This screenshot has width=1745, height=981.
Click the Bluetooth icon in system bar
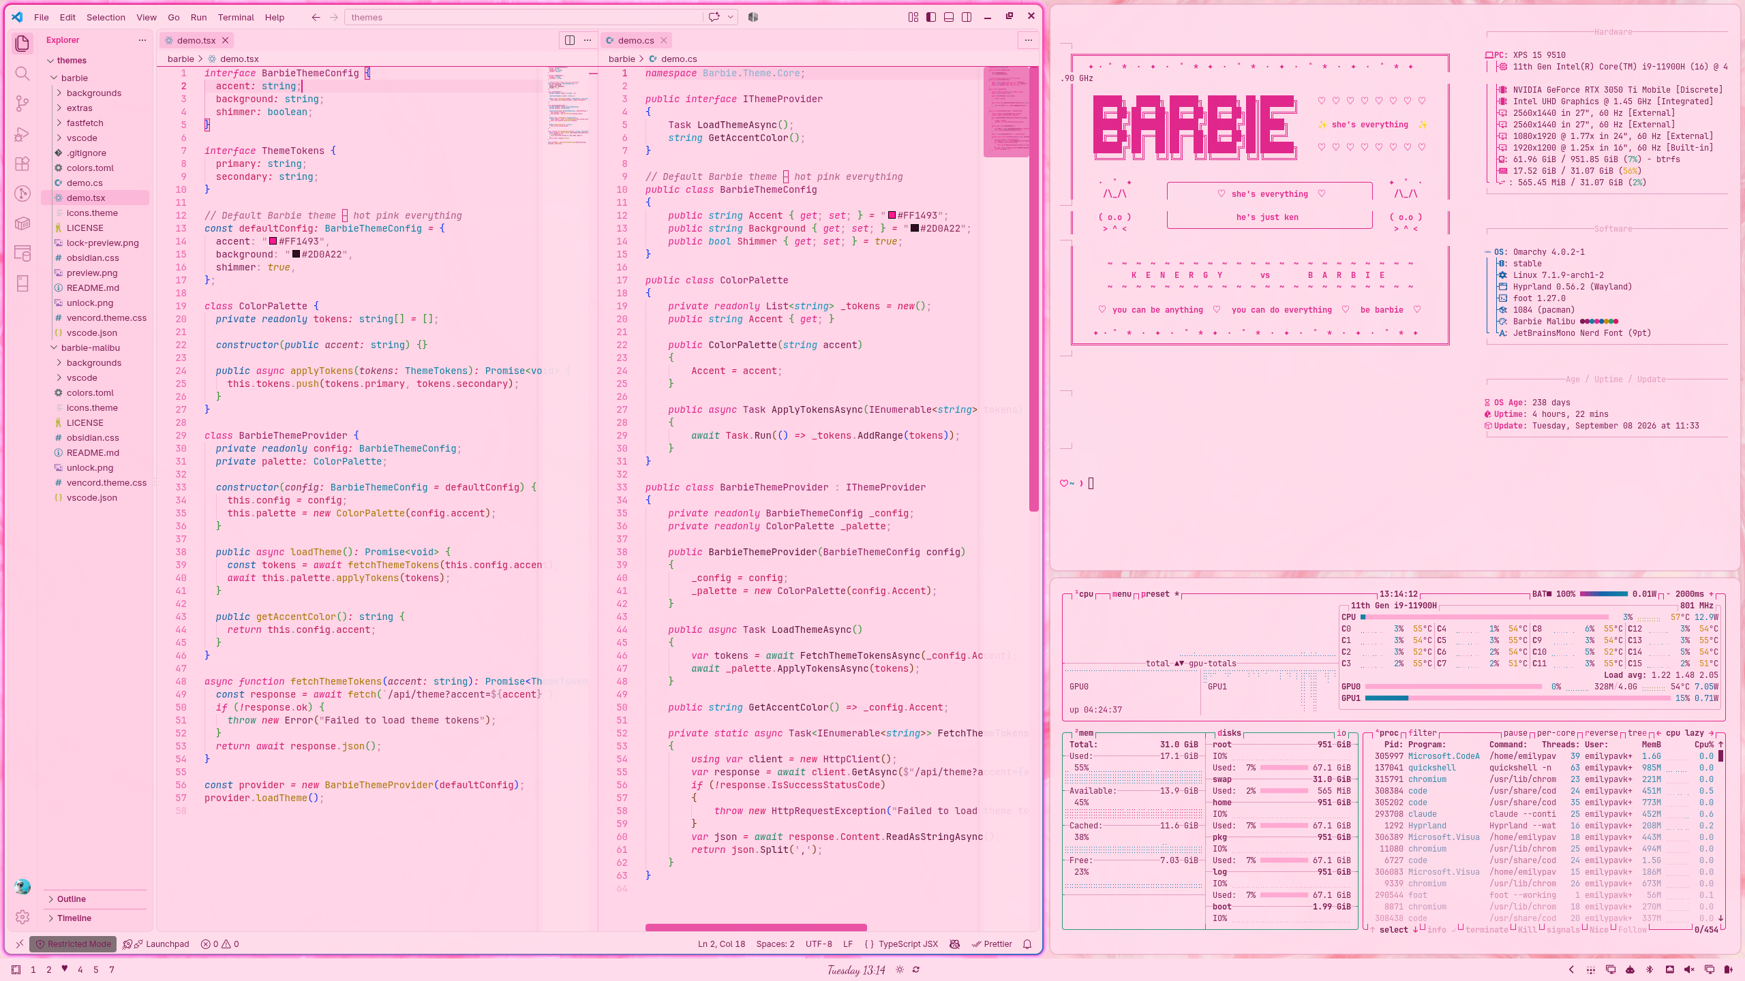pos(1650,969)
